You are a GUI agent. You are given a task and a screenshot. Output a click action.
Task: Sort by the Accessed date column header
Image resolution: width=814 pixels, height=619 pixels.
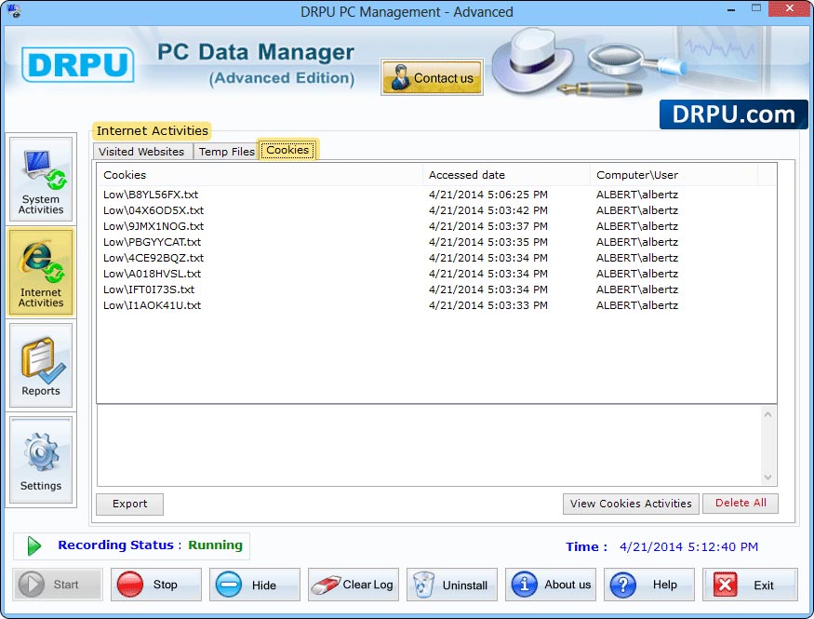tap(506, 175)
